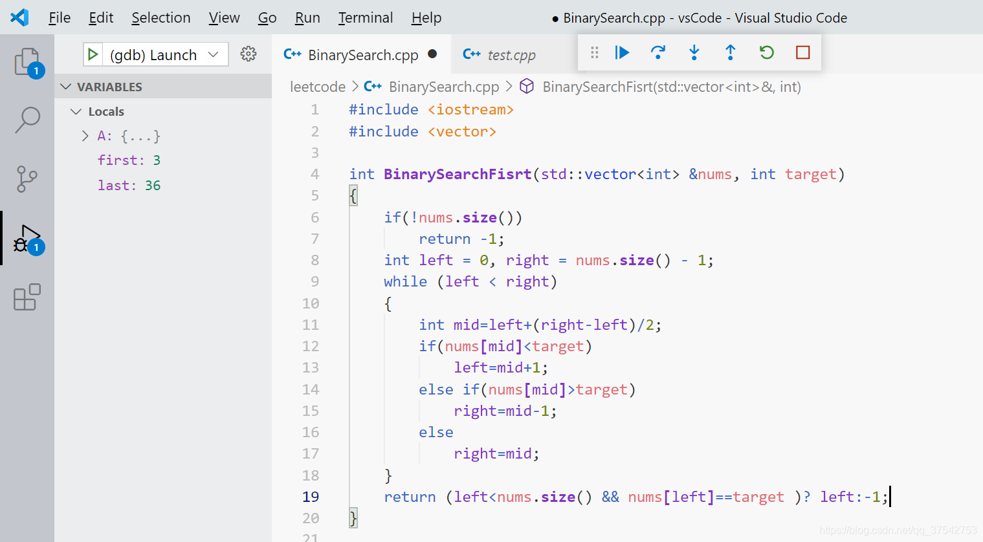Viewport: 983px width, 542px height.
Task: Click BinarySearchFisrt function name in code
Action: pos(458,174)
